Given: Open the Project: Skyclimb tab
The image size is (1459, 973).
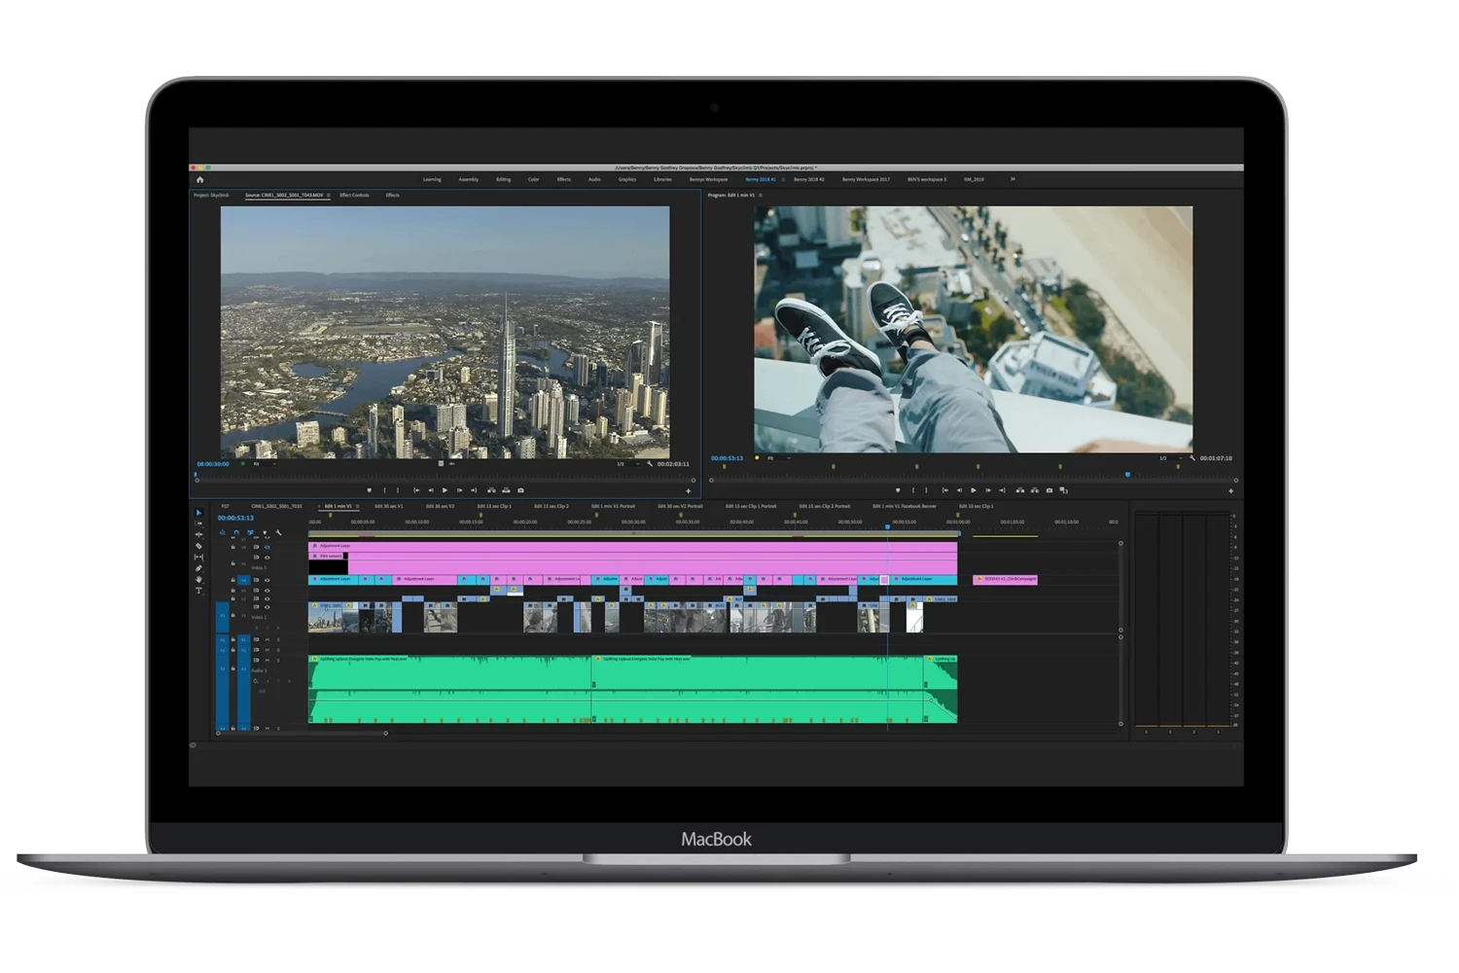Looking at the screenshot, I should (x=211, y=196).
